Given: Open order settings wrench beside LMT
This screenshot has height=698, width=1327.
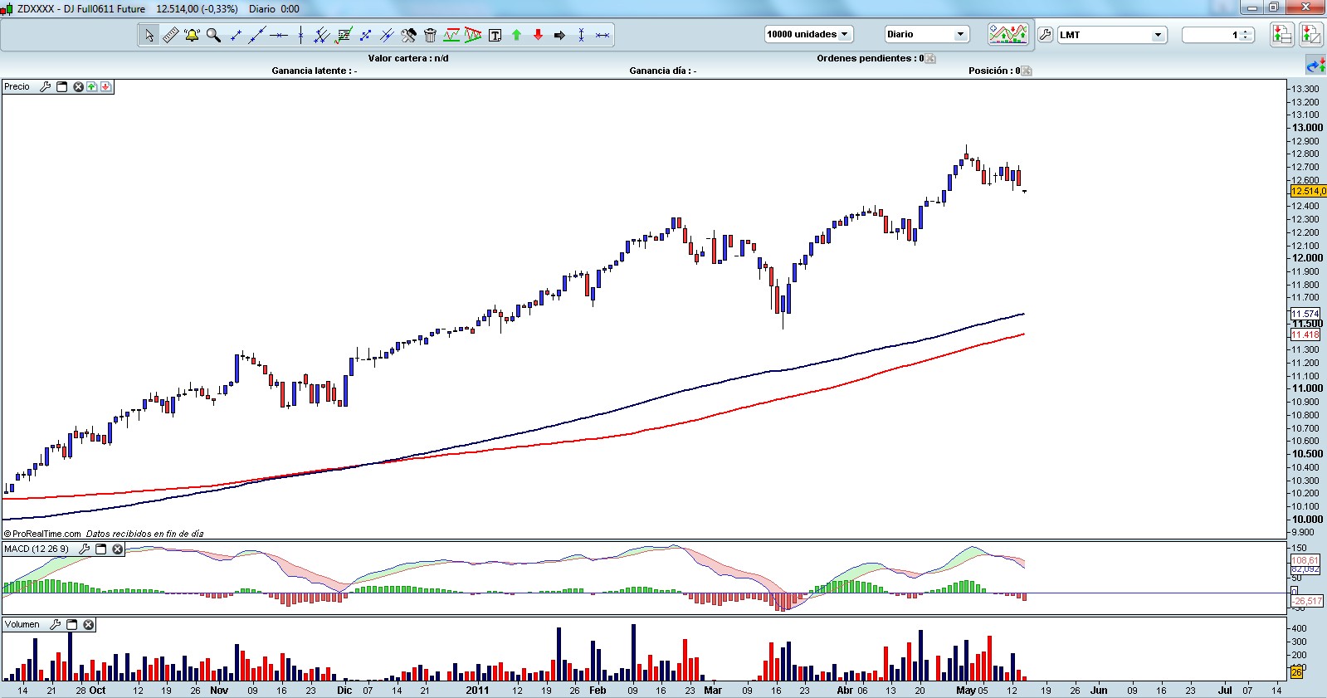Looking at the screenshot, I should tap(1046, 35).
